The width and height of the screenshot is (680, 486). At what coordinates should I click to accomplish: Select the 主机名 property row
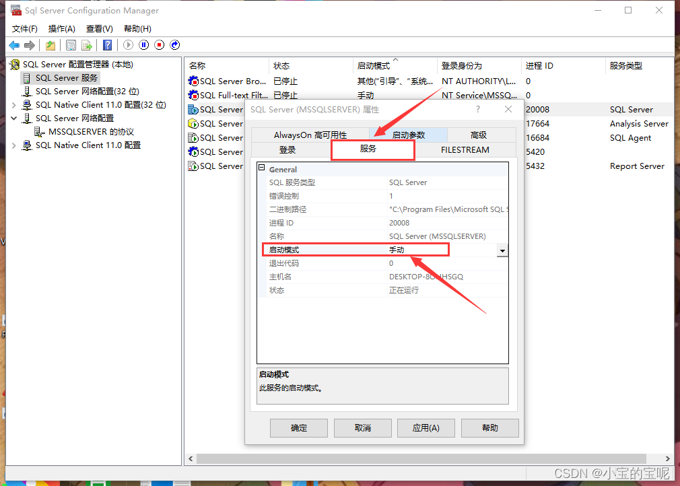387,277
